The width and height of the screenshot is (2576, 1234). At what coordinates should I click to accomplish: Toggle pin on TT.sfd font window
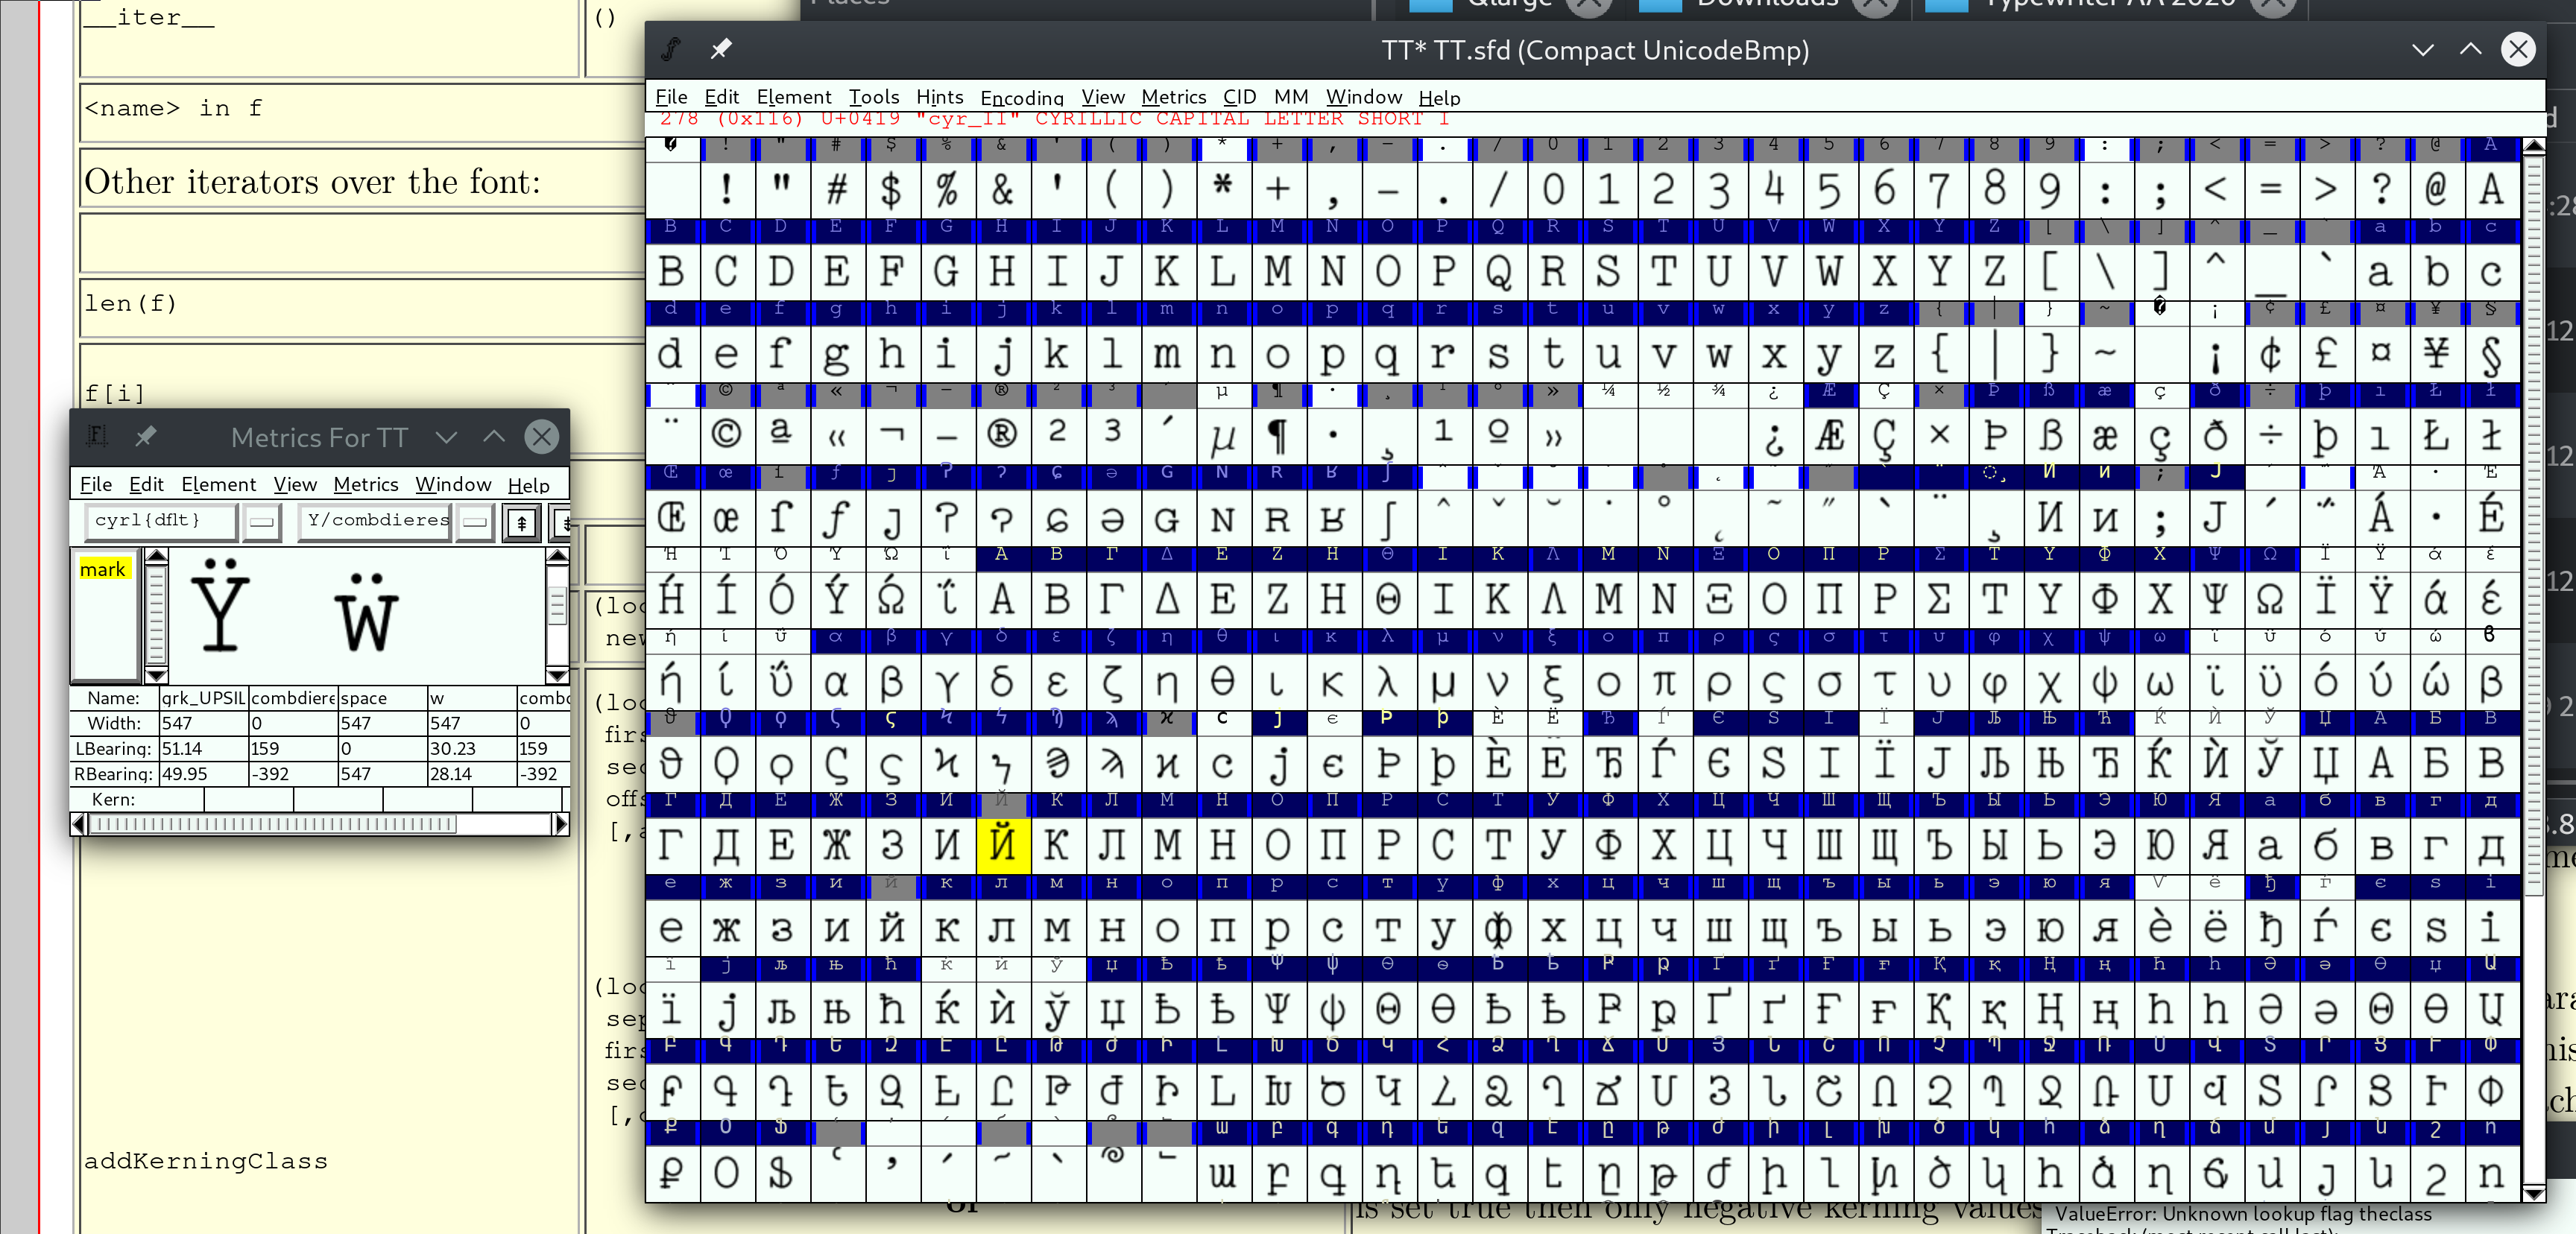(x=720, y=49)
